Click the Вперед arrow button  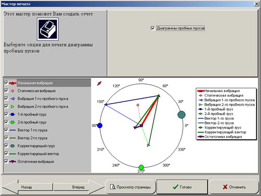click(79, 187)
